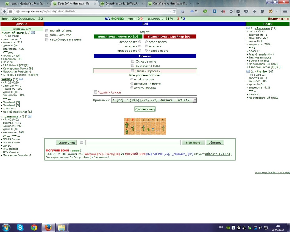This screenshot has height=232, width=290.
Task: Focus the chat message input field
Action: pyautogui.click(x=133, y=142)
